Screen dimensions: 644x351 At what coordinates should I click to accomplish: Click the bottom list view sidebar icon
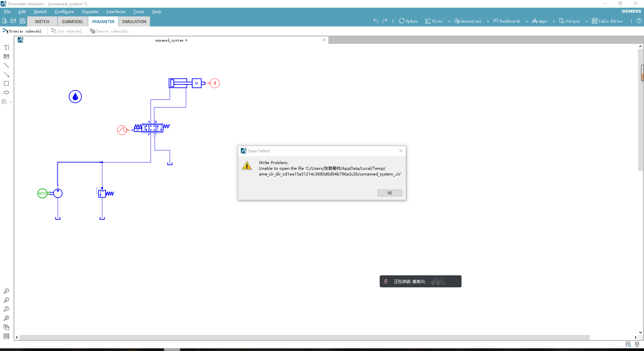pos(6,336)
